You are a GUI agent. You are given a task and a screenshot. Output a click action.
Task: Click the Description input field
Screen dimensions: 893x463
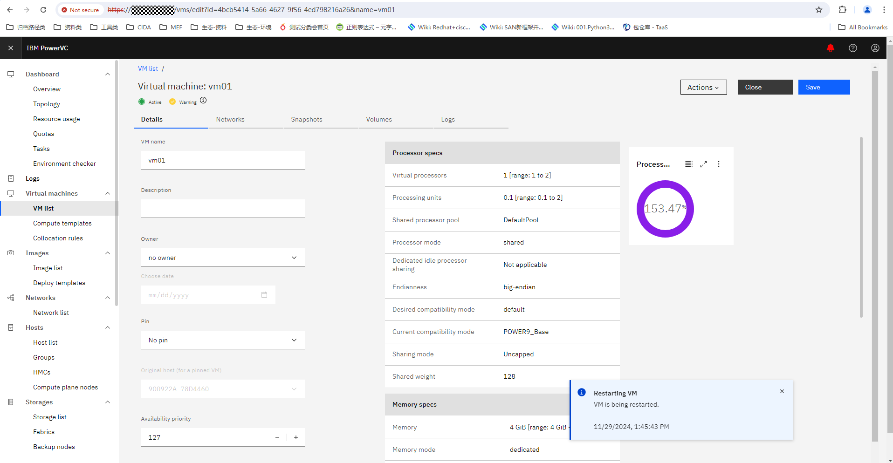point(223,209)
